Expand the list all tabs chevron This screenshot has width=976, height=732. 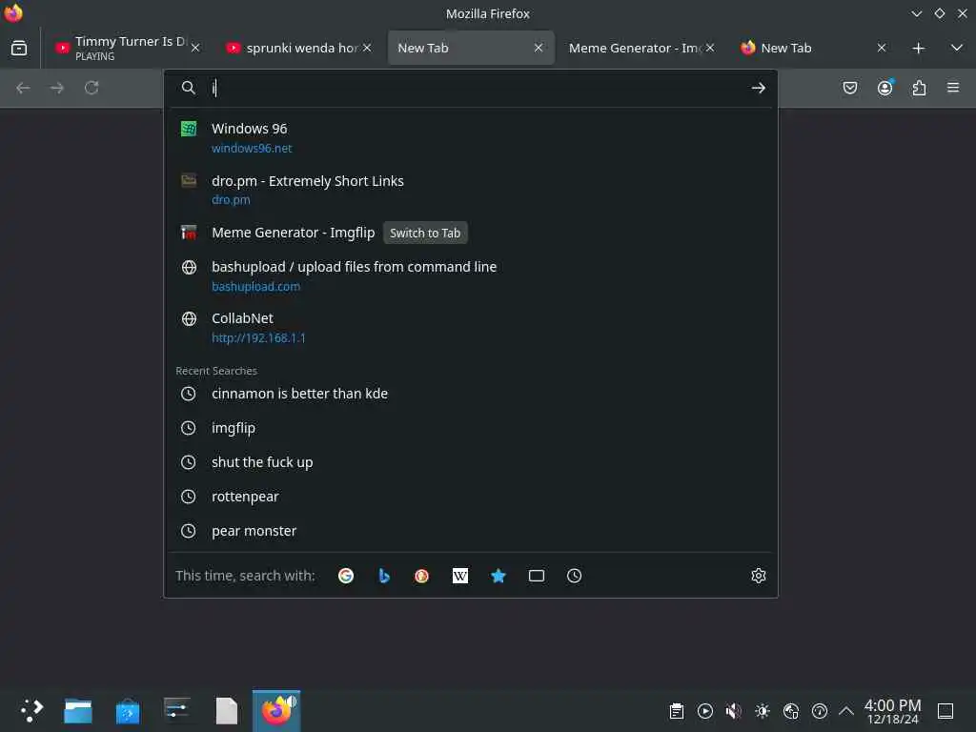957,48
